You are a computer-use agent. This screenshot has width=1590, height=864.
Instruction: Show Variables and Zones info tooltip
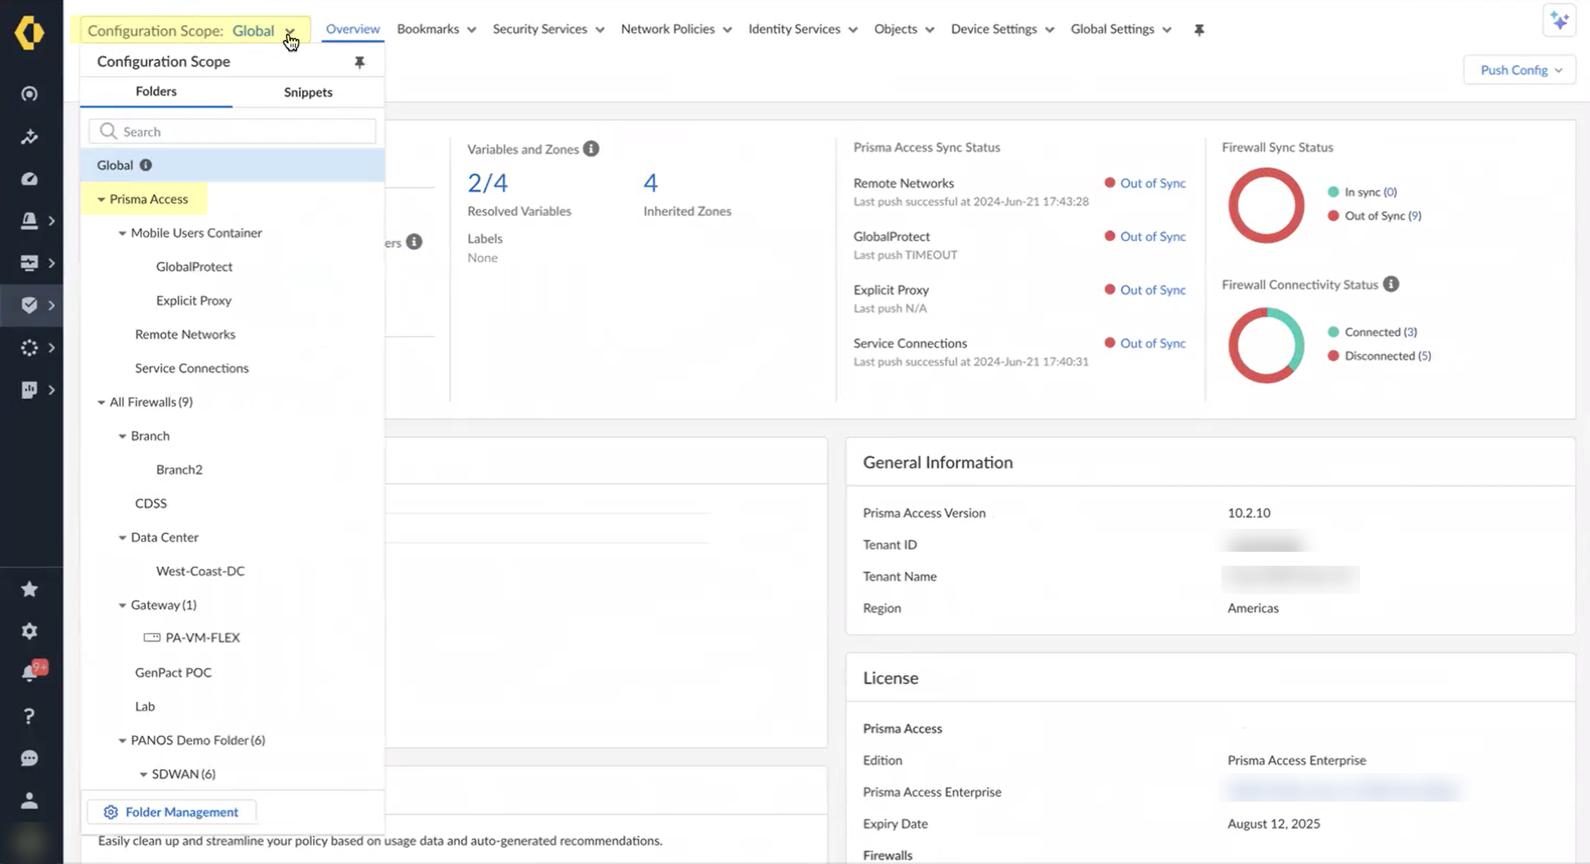coord(591,149)
